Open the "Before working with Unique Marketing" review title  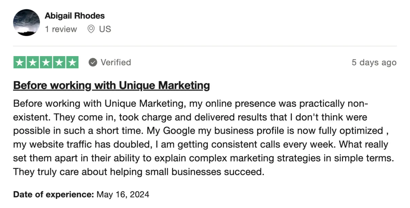tap(111, 85)
